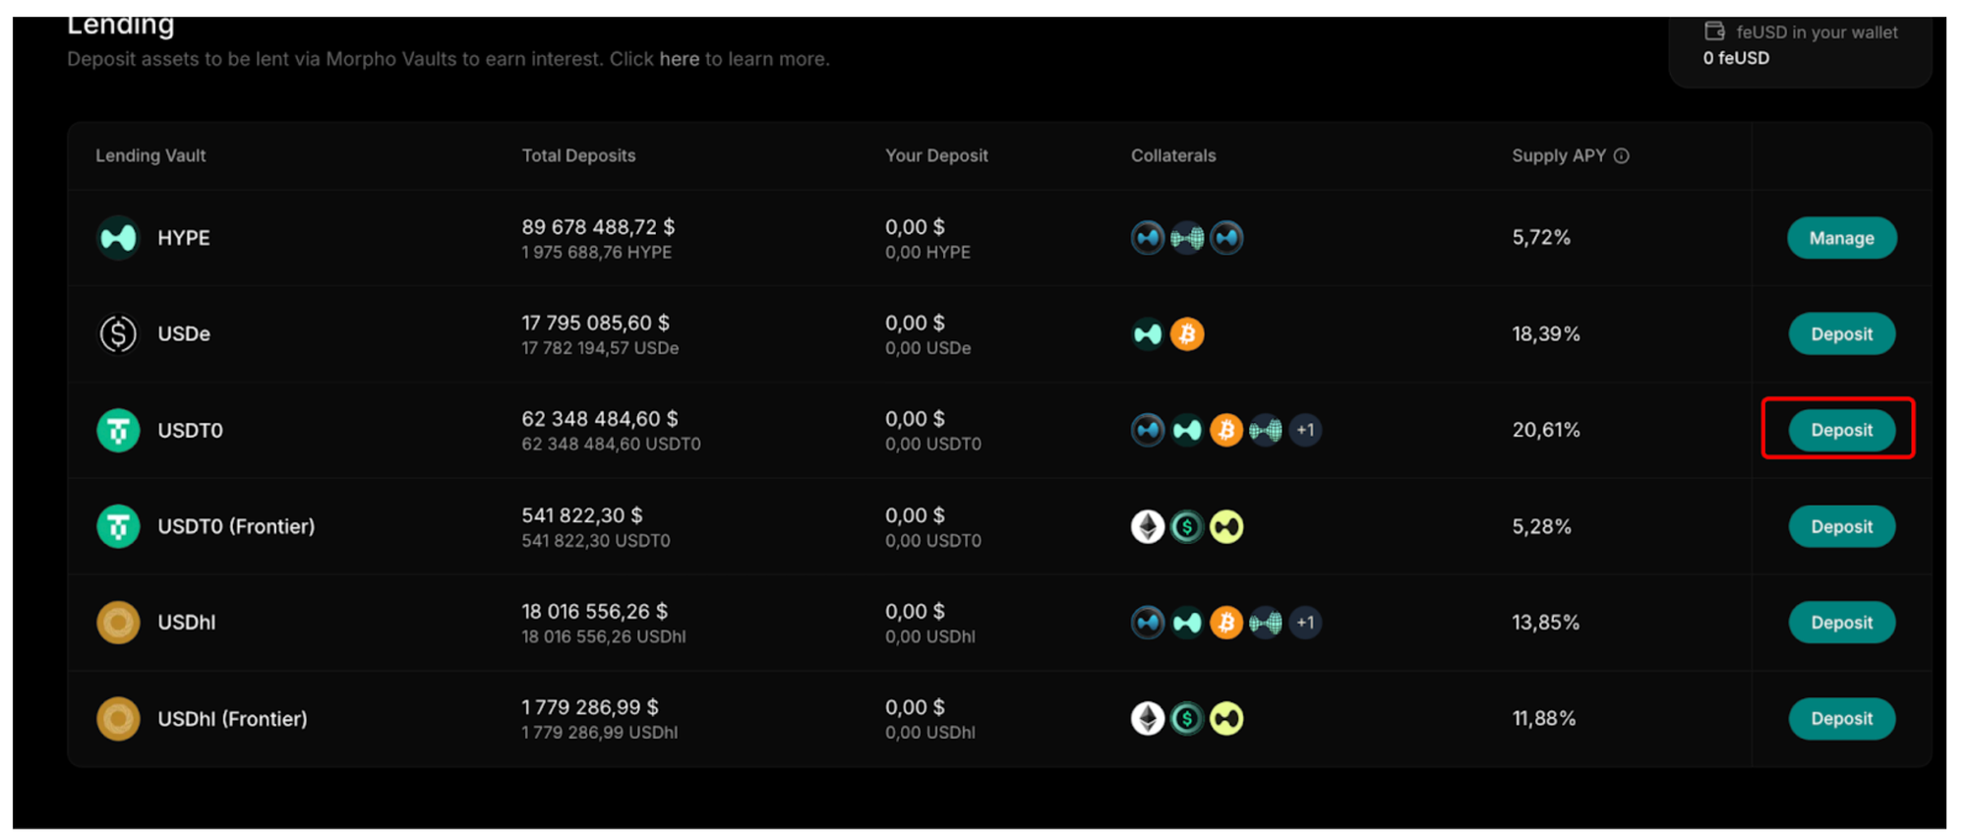Sort by Supply APY column header
The width and height of the screenshot is (1967, 840).
[1558, 155]
